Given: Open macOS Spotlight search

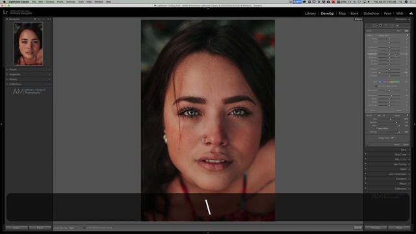Looking at the screenshot, I should pyautogui.click(x=400, y=1).
